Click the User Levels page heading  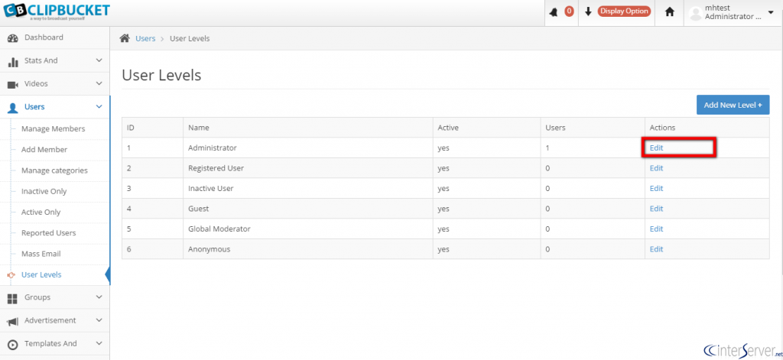click(x=161, y=76)
